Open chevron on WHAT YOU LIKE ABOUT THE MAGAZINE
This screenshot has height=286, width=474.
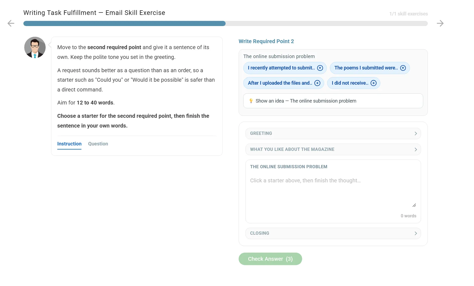pyautogui.click(x=416, y=150)
